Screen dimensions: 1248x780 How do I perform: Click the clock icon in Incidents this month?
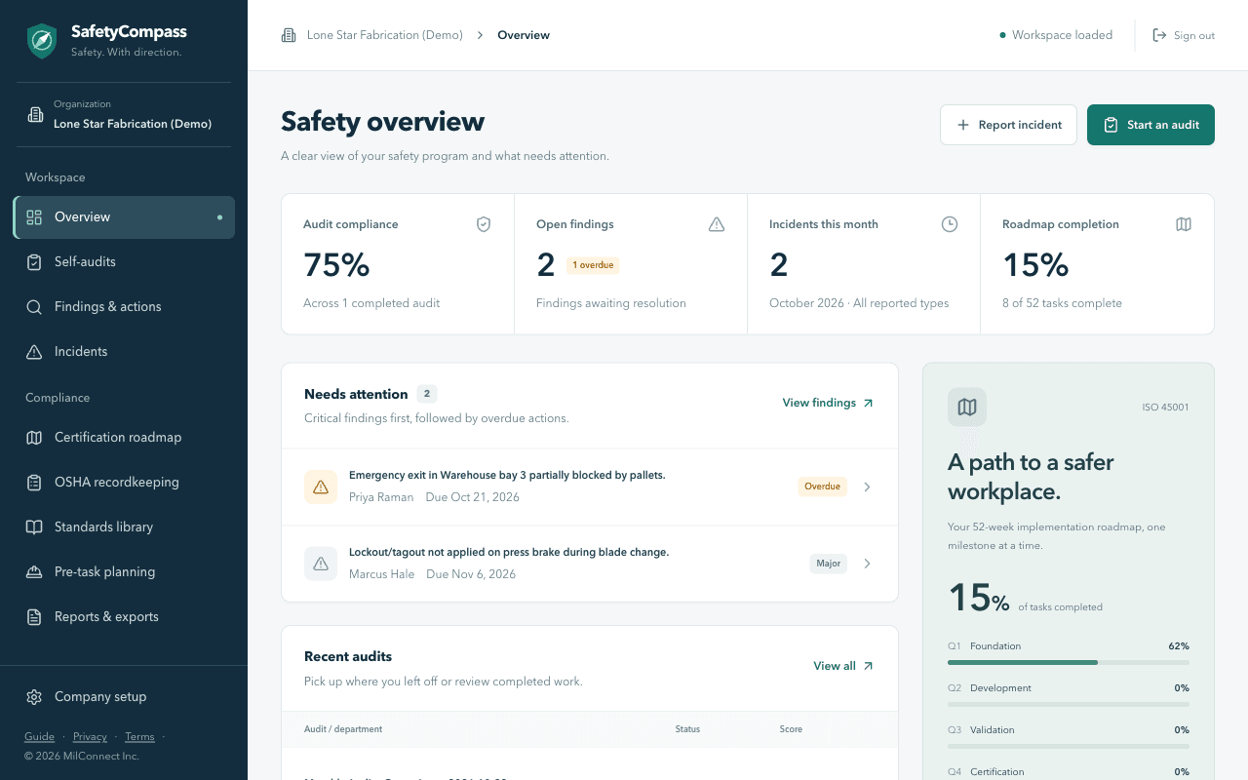(x=950, y=224)
